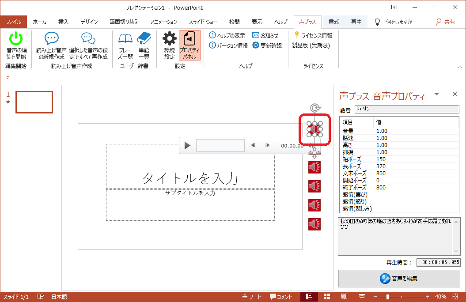Select the 感情(喜び) property row

[x=399, y=195]
